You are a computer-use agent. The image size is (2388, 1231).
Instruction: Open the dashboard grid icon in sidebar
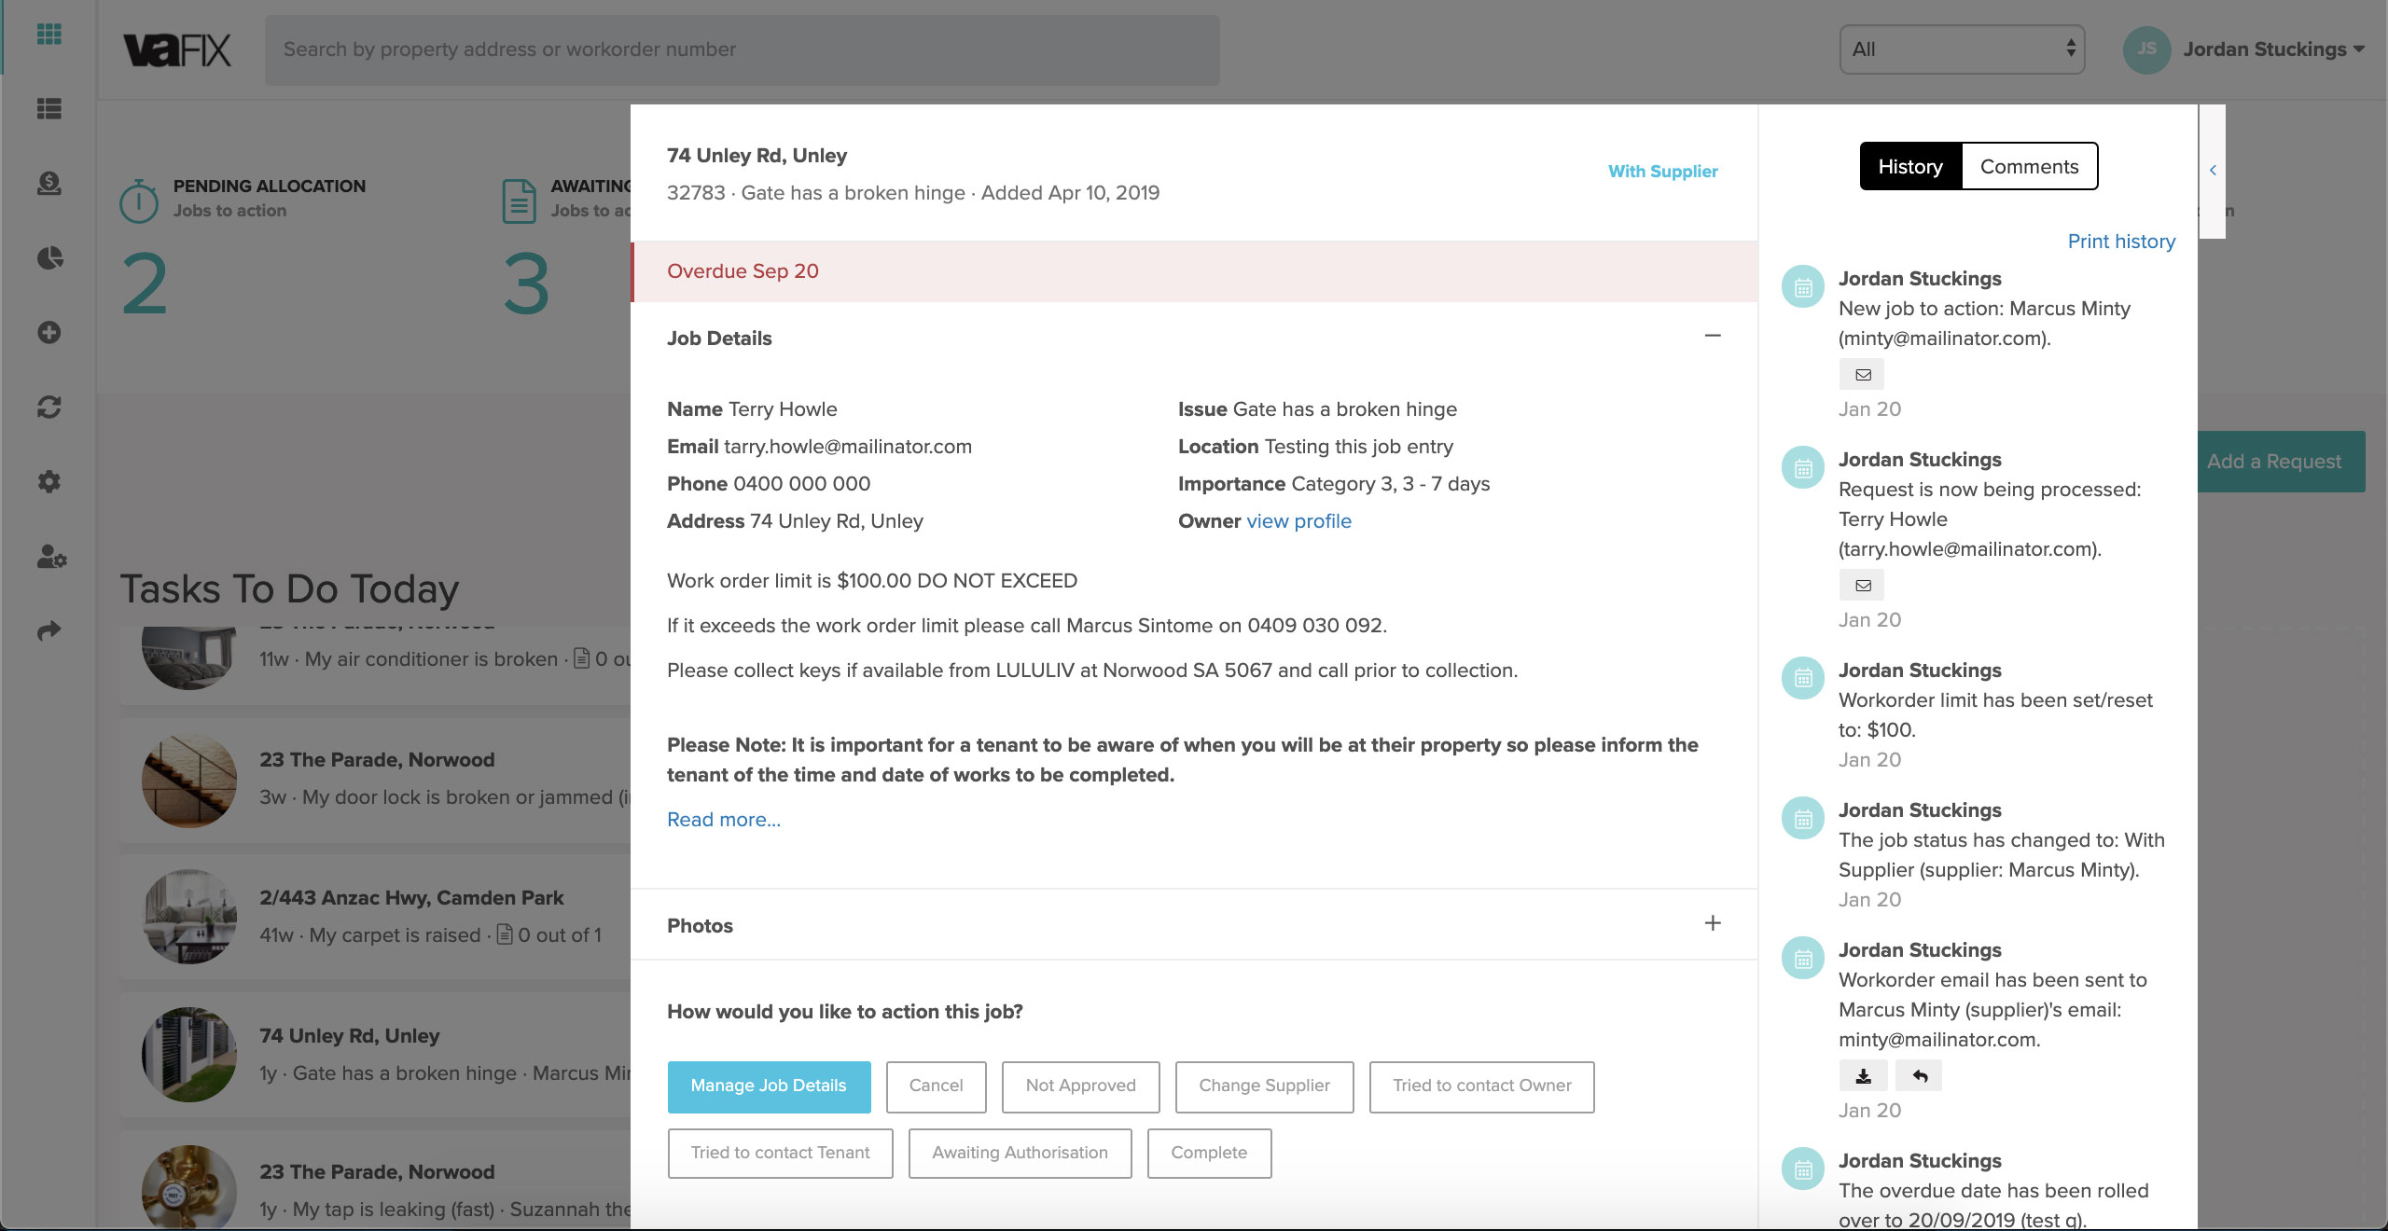(x=49, y=35)
